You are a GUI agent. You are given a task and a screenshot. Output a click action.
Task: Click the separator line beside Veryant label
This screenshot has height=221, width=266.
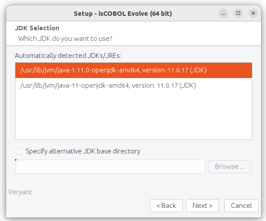click(x=148, y=192)
